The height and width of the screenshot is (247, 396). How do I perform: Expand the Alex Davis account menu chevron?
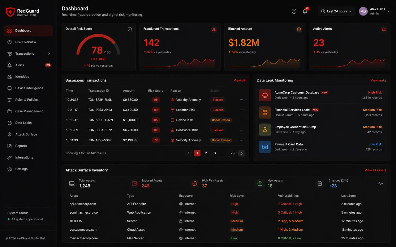tap(389, 11)
